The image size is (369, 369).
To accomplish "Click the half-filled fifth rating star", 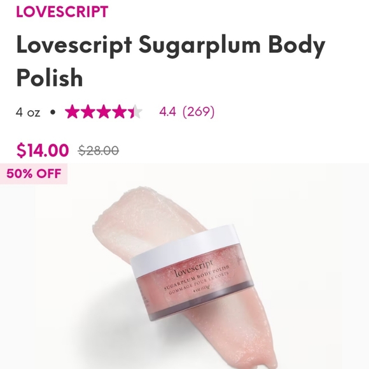I will (x=135, y=111).
